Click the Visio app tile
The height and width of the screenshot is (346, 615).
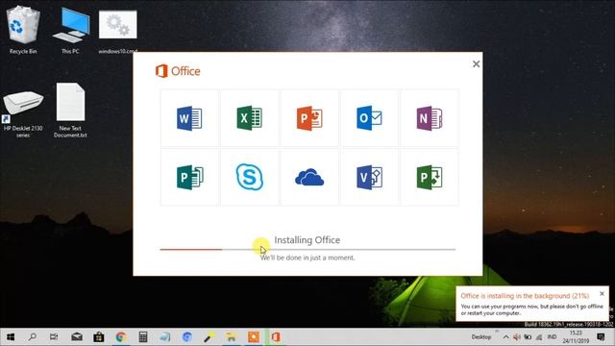point(369,177)
